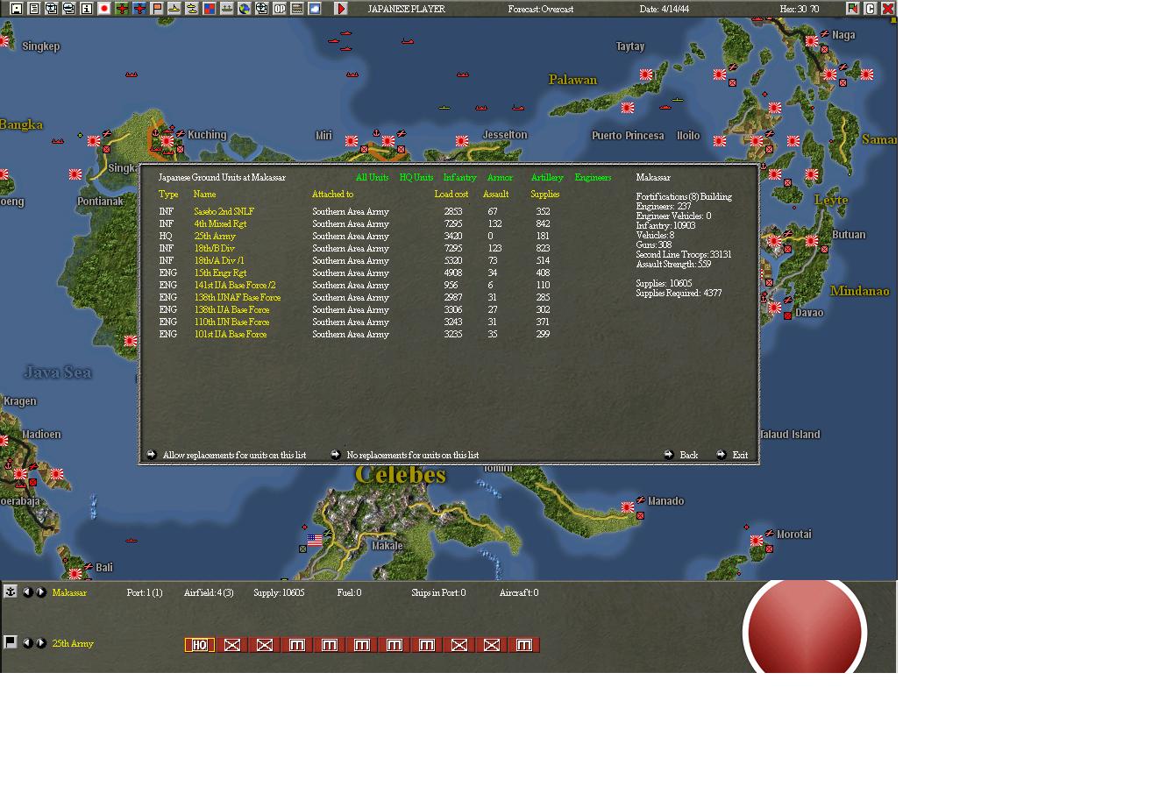Click the Exit button in unit dialog
This screenshot has width=1173, height=786.
(x=740, y=455)
